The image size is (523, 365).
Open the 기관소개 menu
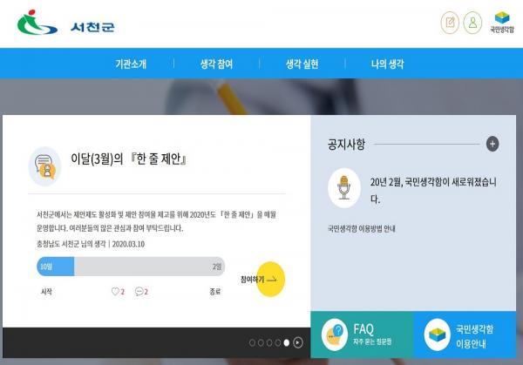point(131,64)
